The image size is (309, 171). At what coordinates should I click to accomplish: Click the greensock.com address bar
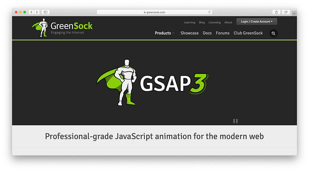[155, 12]
